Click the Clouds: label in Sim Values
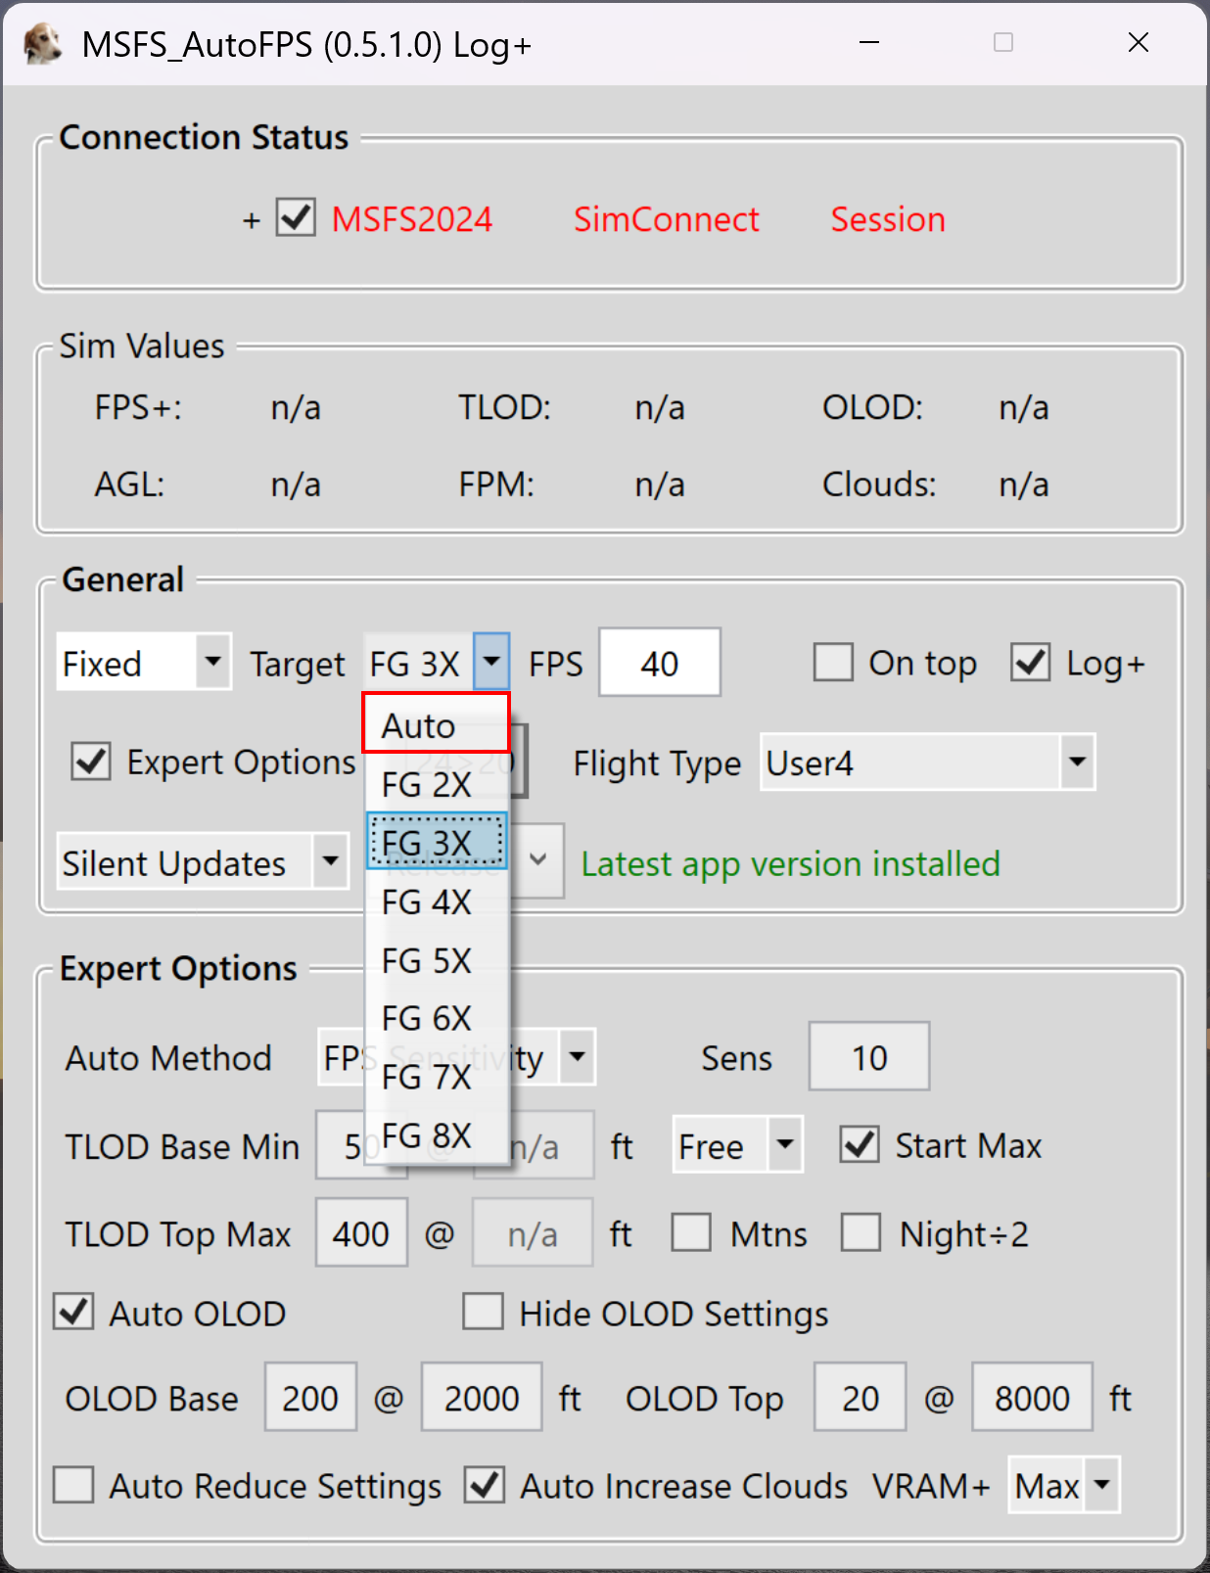Viewport: 1210px width, 1573px height. click(x=879, y=484)
